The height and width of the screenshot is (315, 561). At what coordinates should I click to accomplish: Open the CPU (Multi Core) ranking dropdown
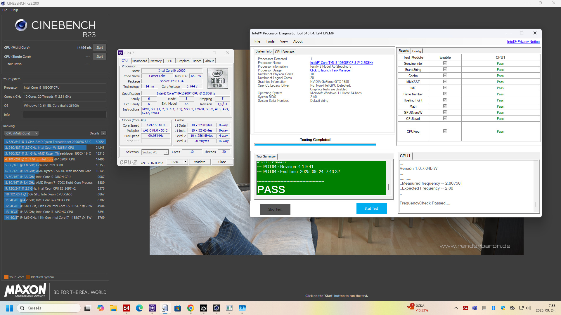[x=21, y=133]
